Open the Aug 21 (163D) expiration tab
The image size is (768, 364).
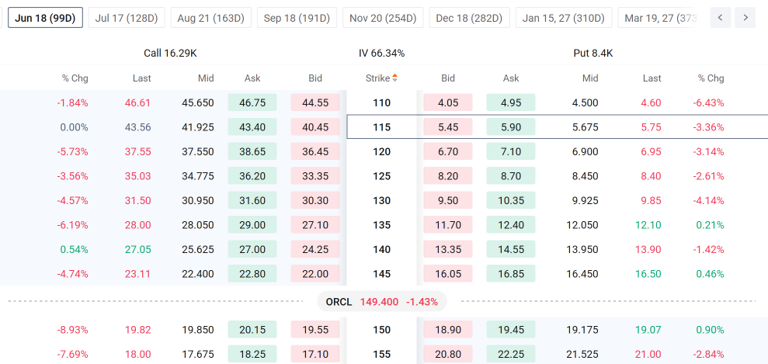tap(210, 18)
